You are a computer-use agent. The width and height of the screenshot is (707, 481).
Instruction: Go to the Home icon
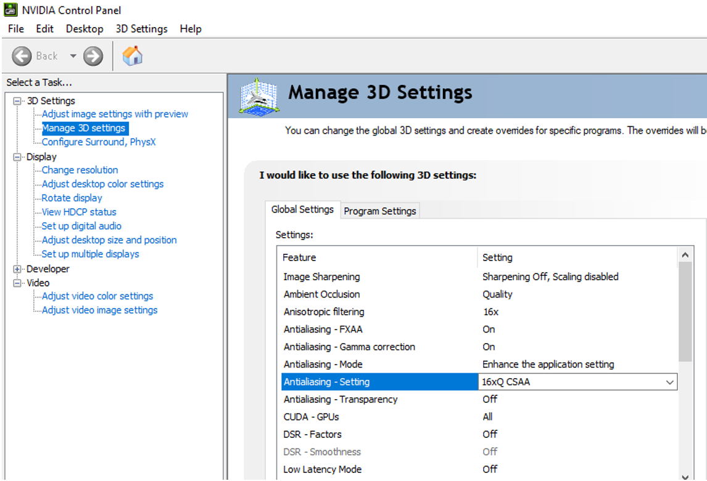(132, 56)
